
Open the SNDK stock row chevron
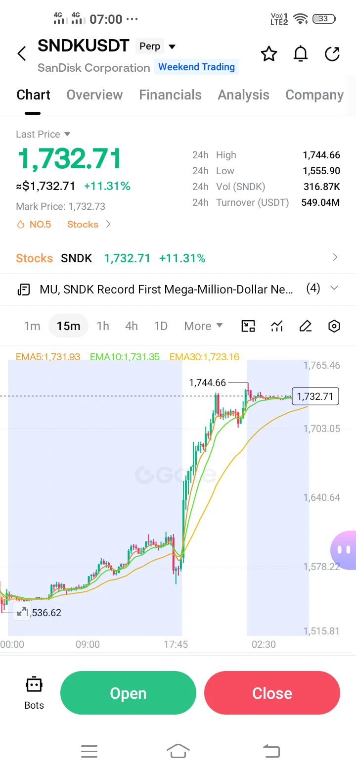(335, 257)
